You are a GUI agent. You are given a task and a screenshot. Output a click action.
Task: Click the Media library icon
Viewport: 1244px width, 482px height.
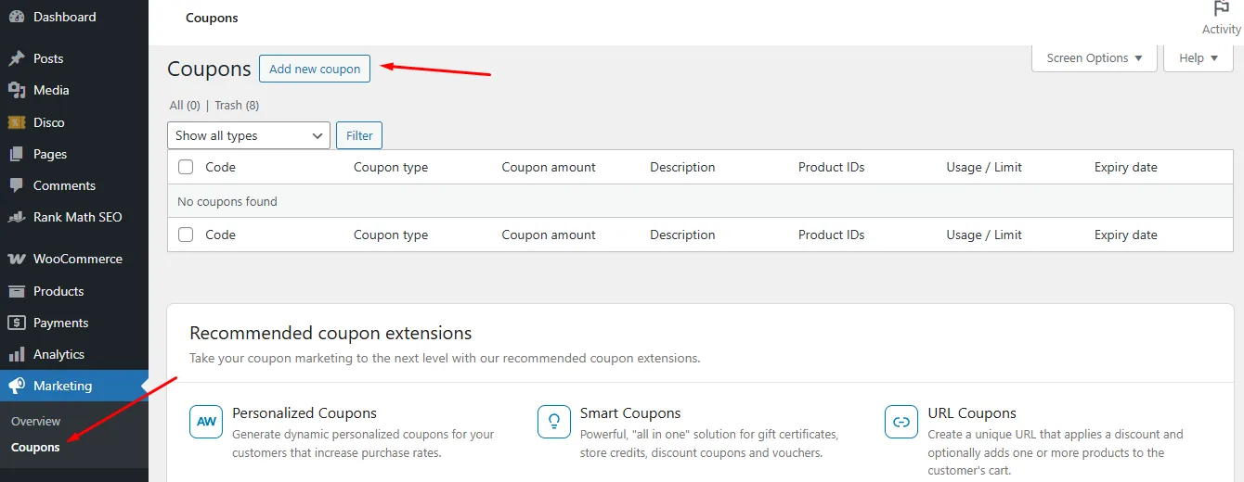click(16, 90)
